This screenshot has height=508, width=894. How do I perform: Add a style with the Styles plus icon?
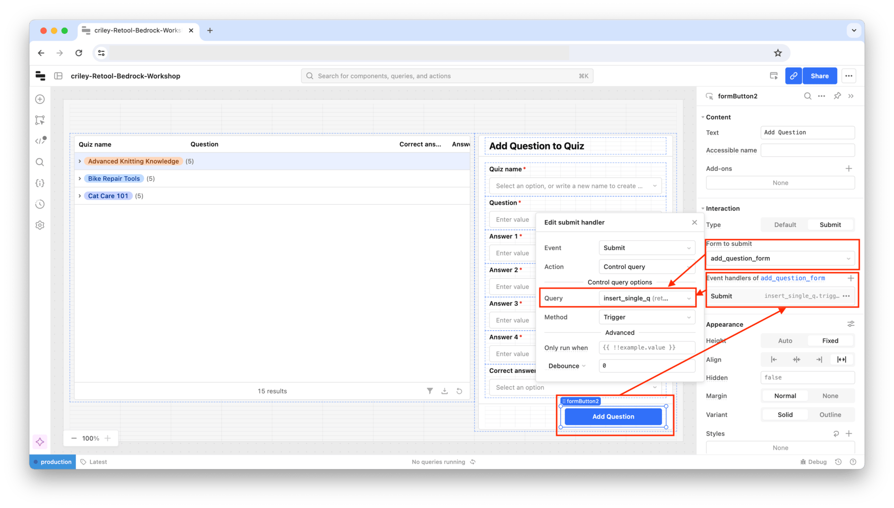tap(849, 434)
